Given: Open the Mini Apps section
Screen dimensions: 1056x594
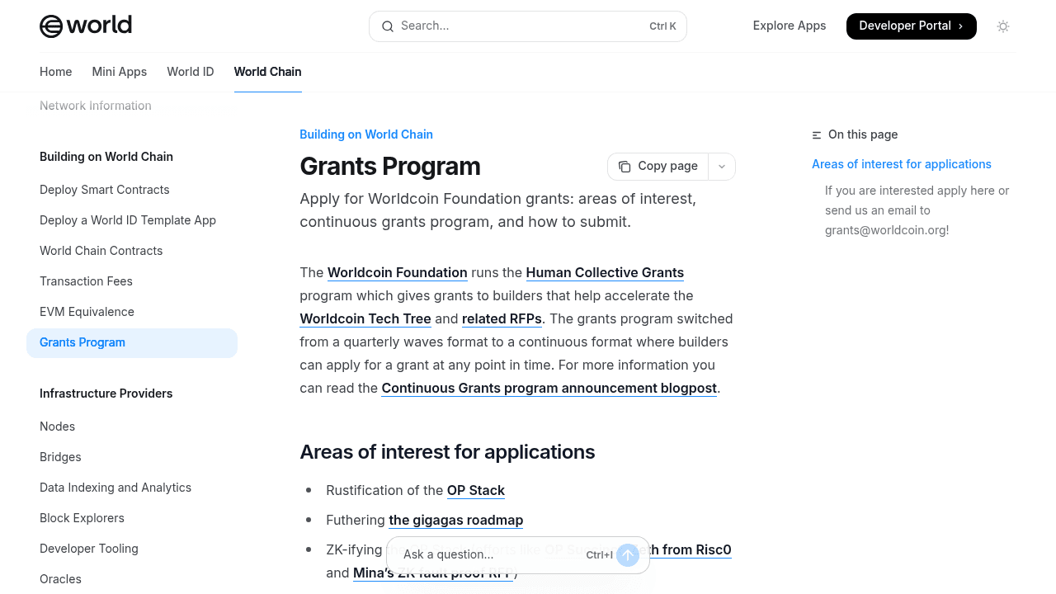Looking at the screenshot, I should coord(119,72).
